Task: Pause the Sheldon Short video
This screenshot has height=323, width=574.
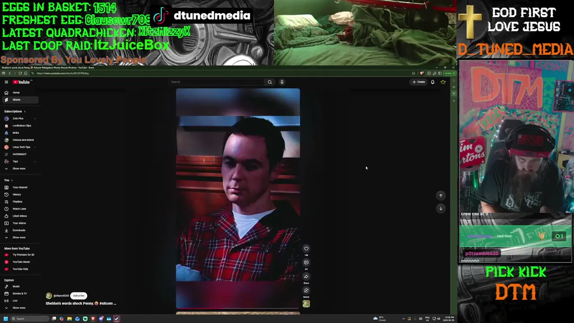Action: 238,198
